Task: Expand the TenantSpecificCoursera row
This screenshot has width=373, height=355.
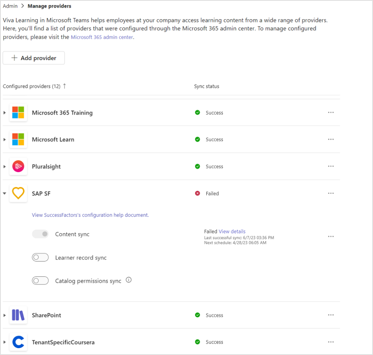Action: 4,342
